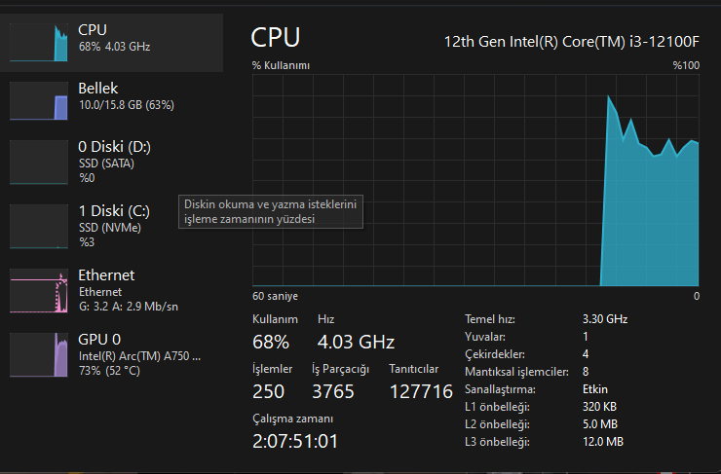
Task: Select the Ethernet graph thumbnail
Action: (x=39, y=291)
